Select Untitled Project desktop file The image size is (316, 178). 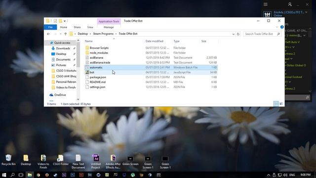pos(96,162)
